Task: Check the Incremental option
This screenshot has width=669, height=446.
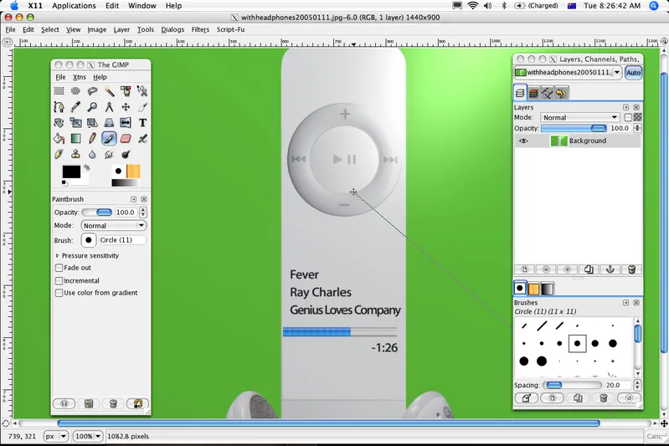Action: coord(59,280)
